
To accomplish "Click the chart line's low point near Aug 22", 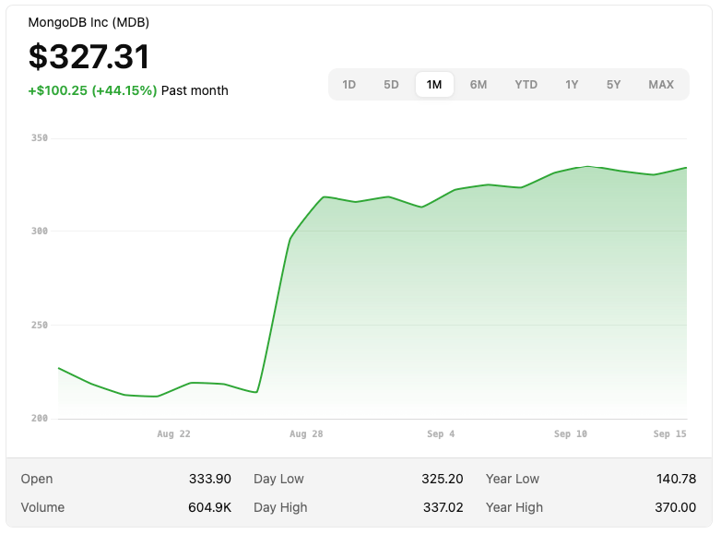I will tap(157, 397).
